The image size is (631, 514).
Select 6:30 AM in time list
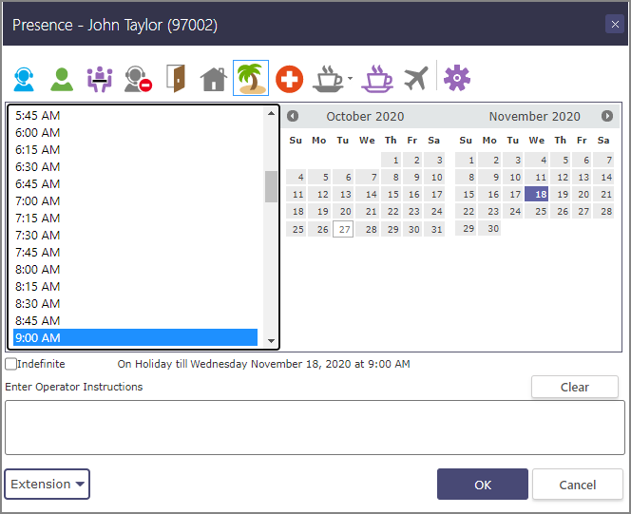pos(135,167)
